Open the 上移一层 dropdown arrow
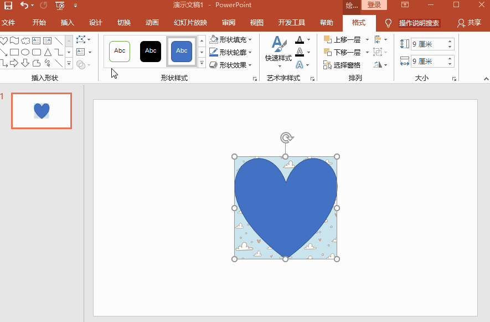Screen dimensions: 490x322 click(368, 39)
